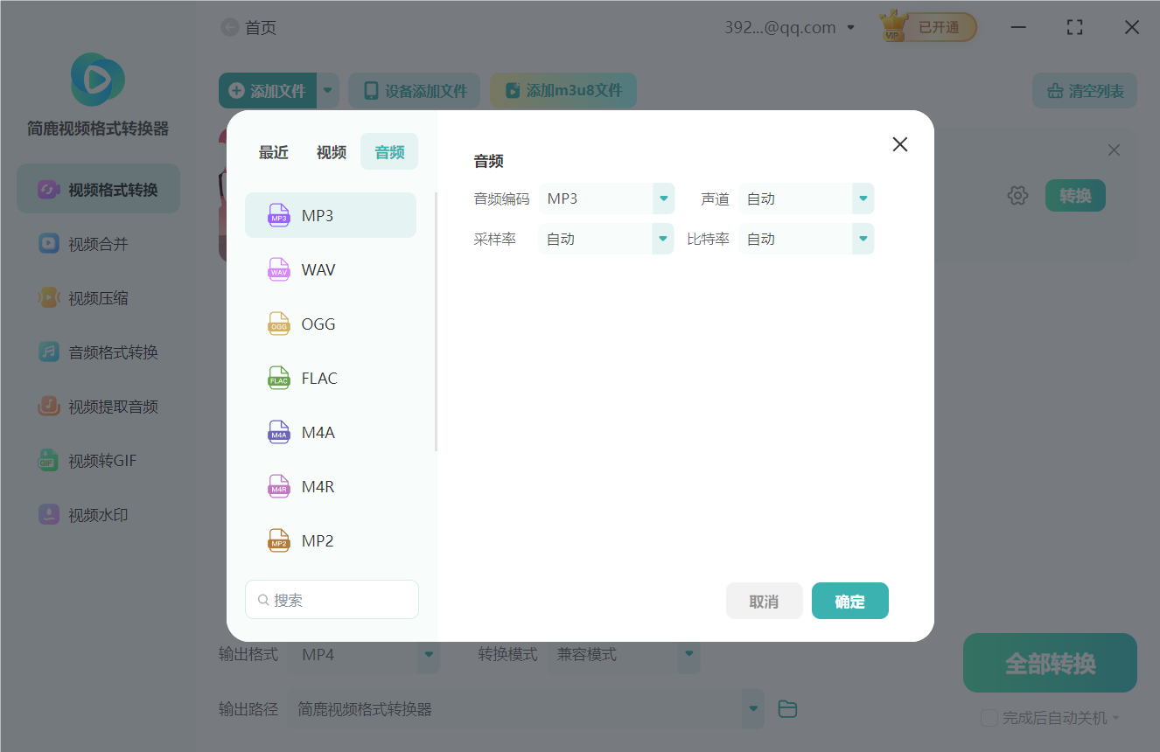Switch to the 视频 tab
This screenshot has height=752, width=1160.
[331, 151]
